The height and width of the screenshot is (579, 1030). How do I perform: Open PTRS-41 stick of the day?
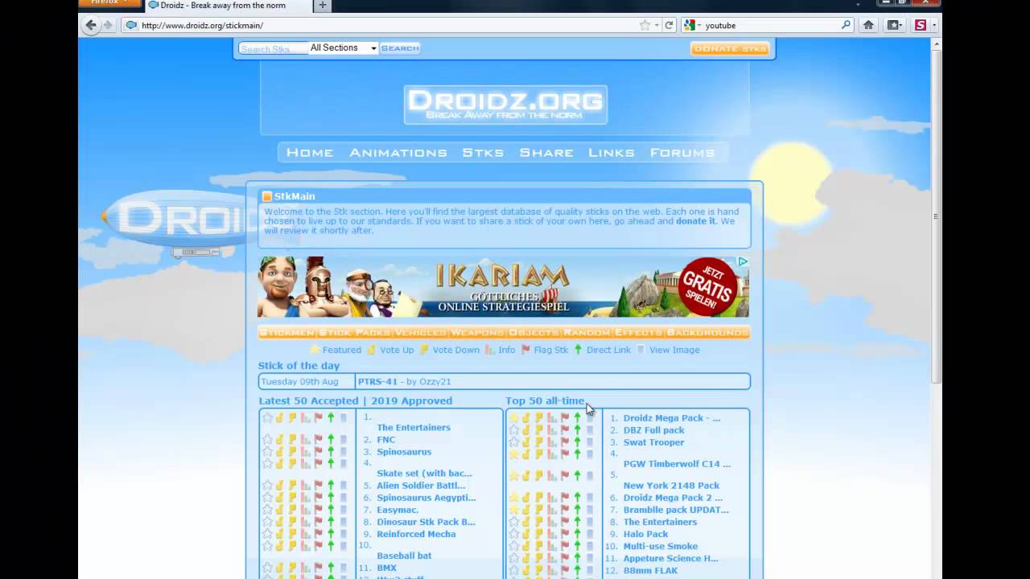[377, 381]
